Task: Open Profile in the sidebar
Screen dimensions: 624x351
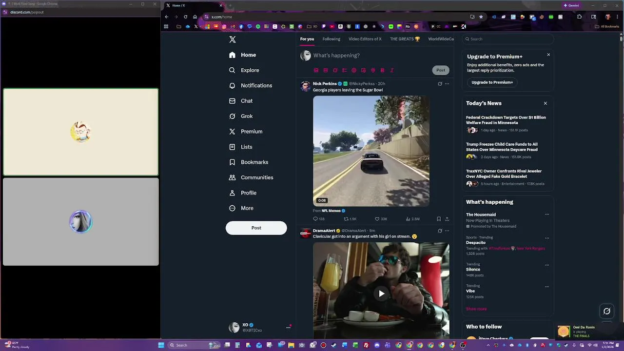Action: pyautogui.click(x=243, y=193)
